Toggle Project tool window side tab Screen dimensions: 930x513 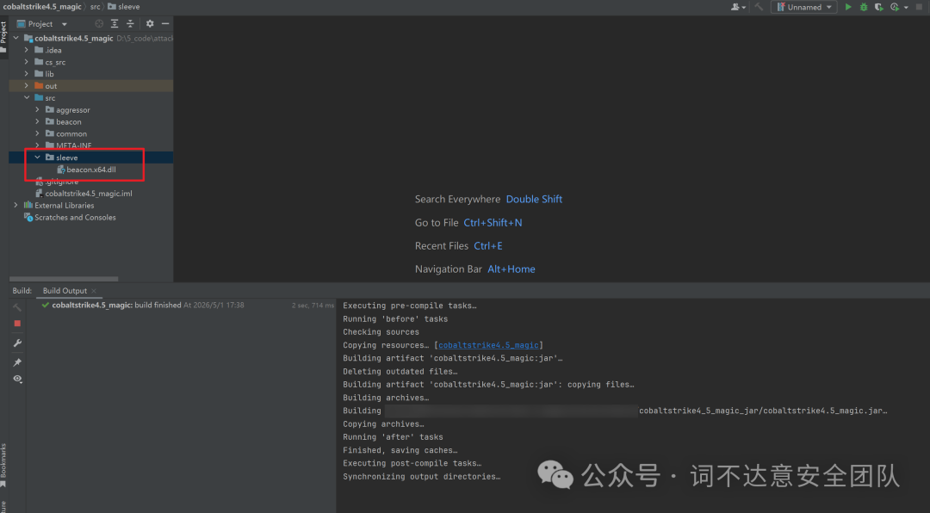[3, 37]
